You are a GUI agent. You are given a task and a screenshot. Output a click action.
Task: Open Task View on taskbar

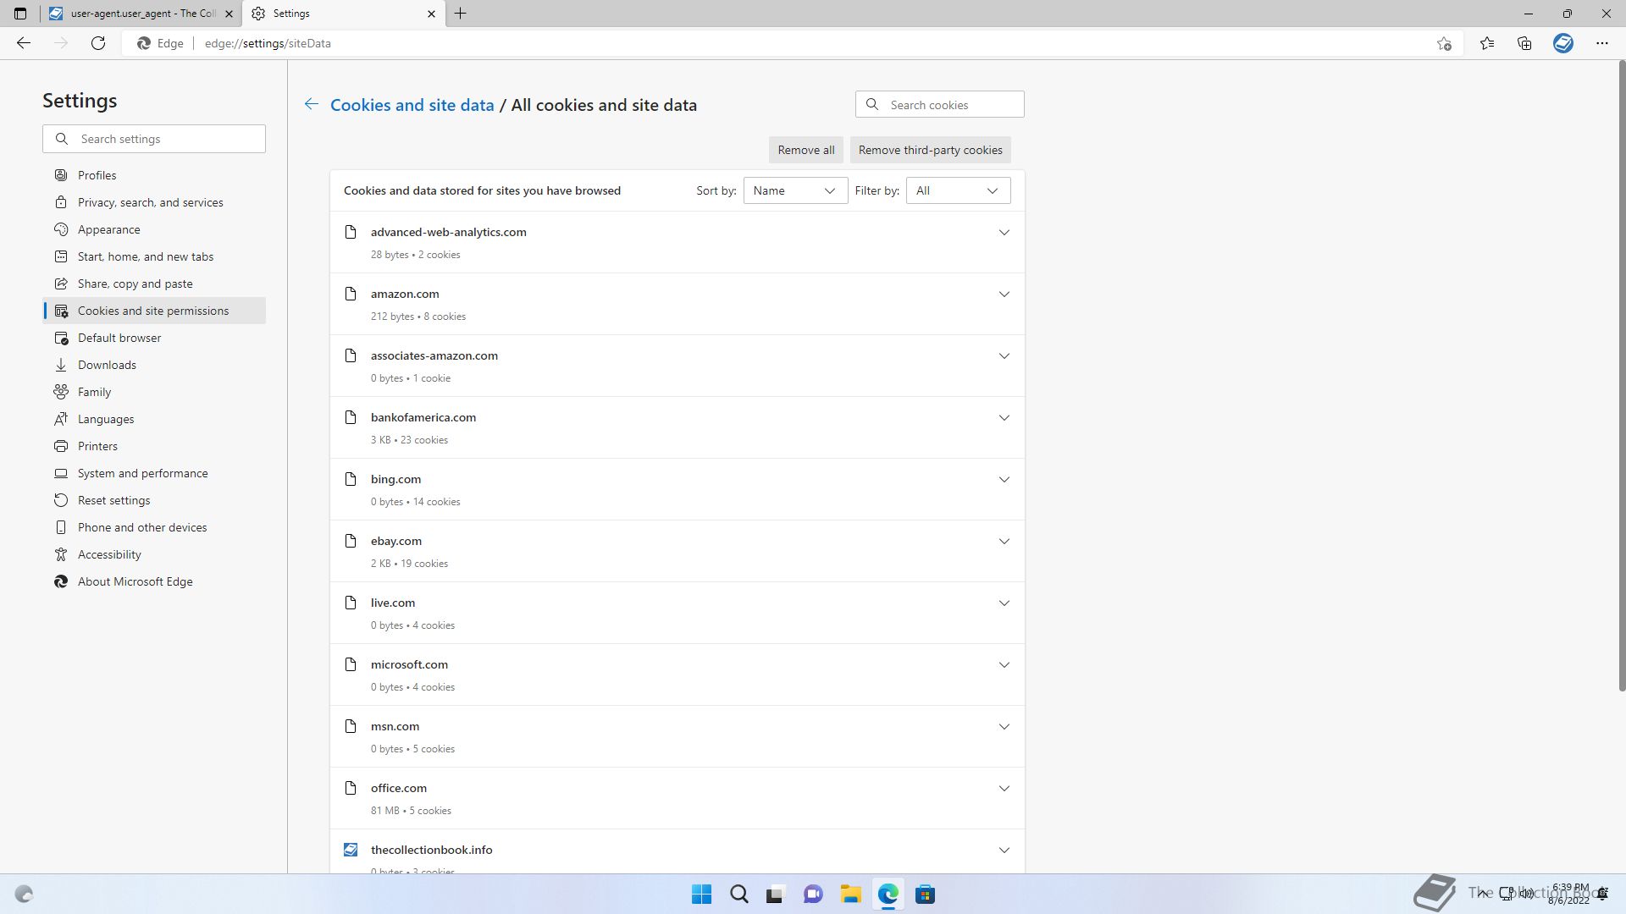776,895
